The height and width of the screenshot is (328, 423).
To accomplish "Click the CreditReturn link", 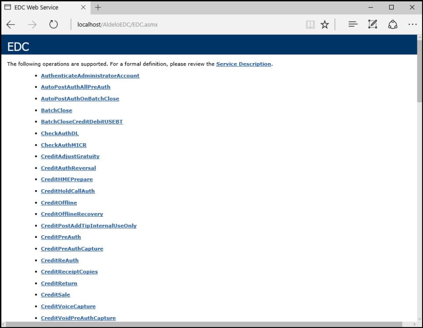I will pos(59,283).
